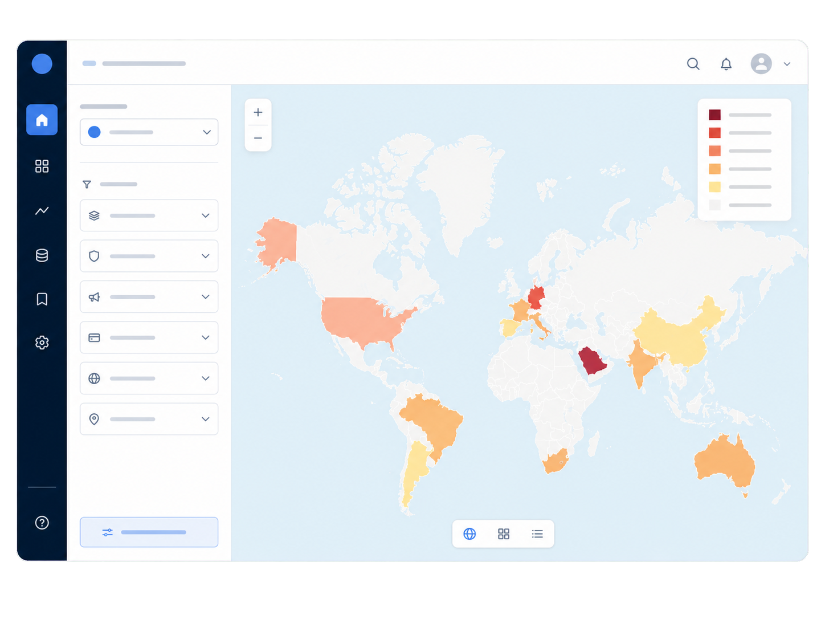This screenshot has width=825, height=619.
Task: Expand the layers filter dropdown
Action: pos(149,215)
